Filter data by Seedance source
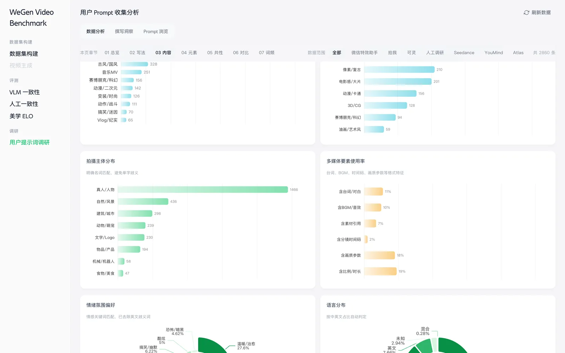Image resolution: width=565 pixels, height=353 pixels. pyautogui.click(x=464, y=53)
